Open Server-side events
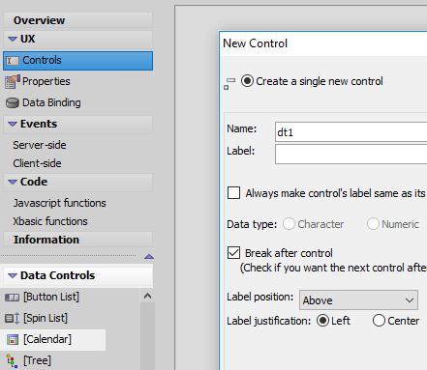This screenshot has width=427, height=370. [x=40, y=145]
